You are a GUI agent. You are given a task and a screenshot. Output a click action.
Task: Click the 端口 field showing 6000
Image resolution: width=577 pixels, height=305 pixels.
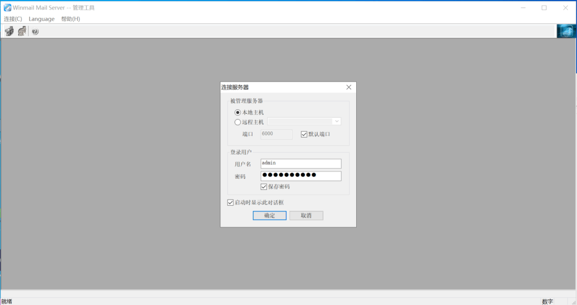(276, 134)
